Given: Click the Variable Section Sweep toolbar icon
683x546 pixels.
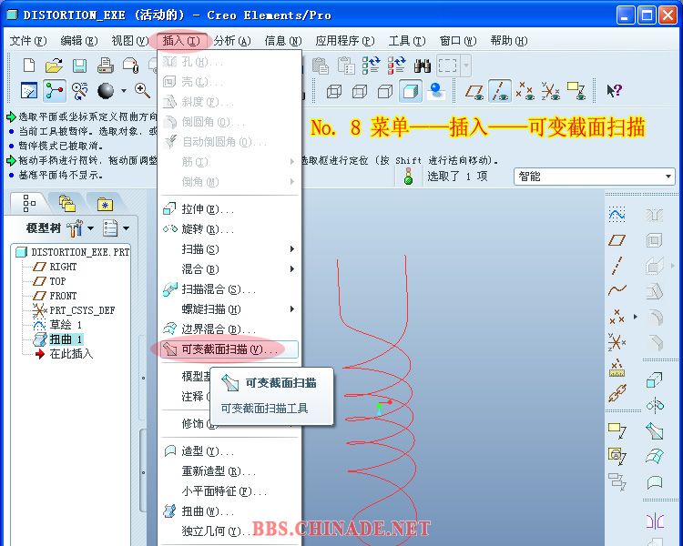Looking at the screenshot, I should click(654, 431).
